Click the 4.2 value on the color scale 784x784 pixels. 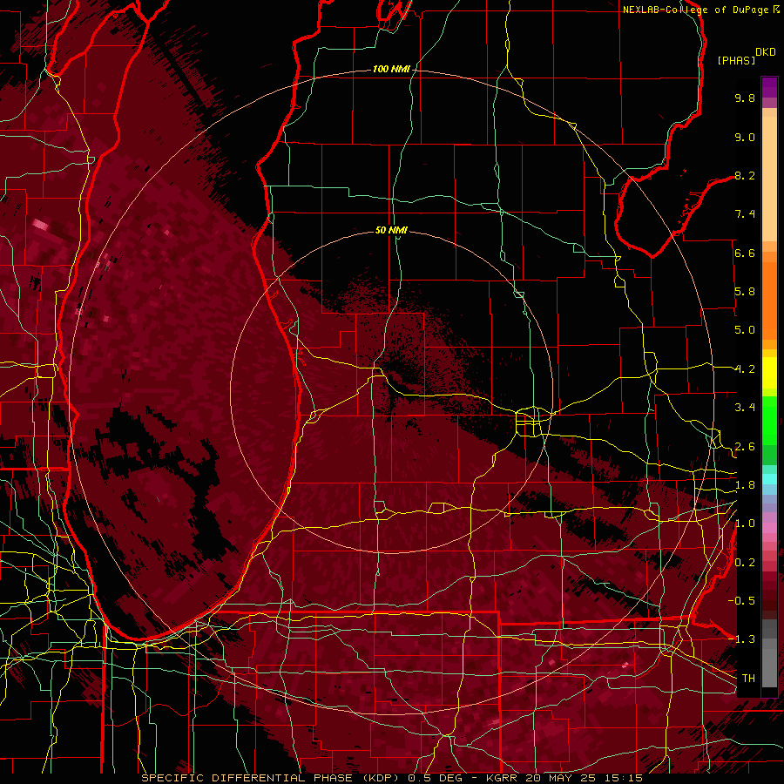[745, 369]
